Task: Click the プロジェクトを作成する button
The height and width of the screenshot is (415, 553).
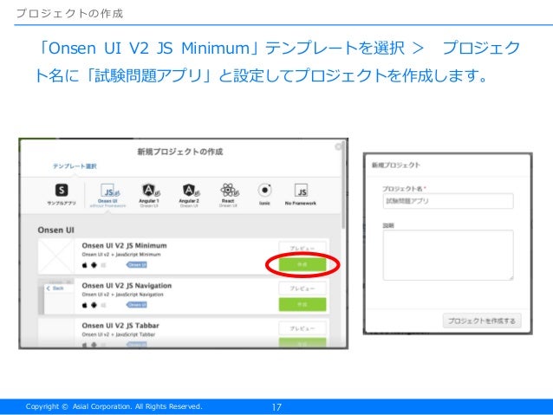Action: pyautogui.click(x=482, y=321)
